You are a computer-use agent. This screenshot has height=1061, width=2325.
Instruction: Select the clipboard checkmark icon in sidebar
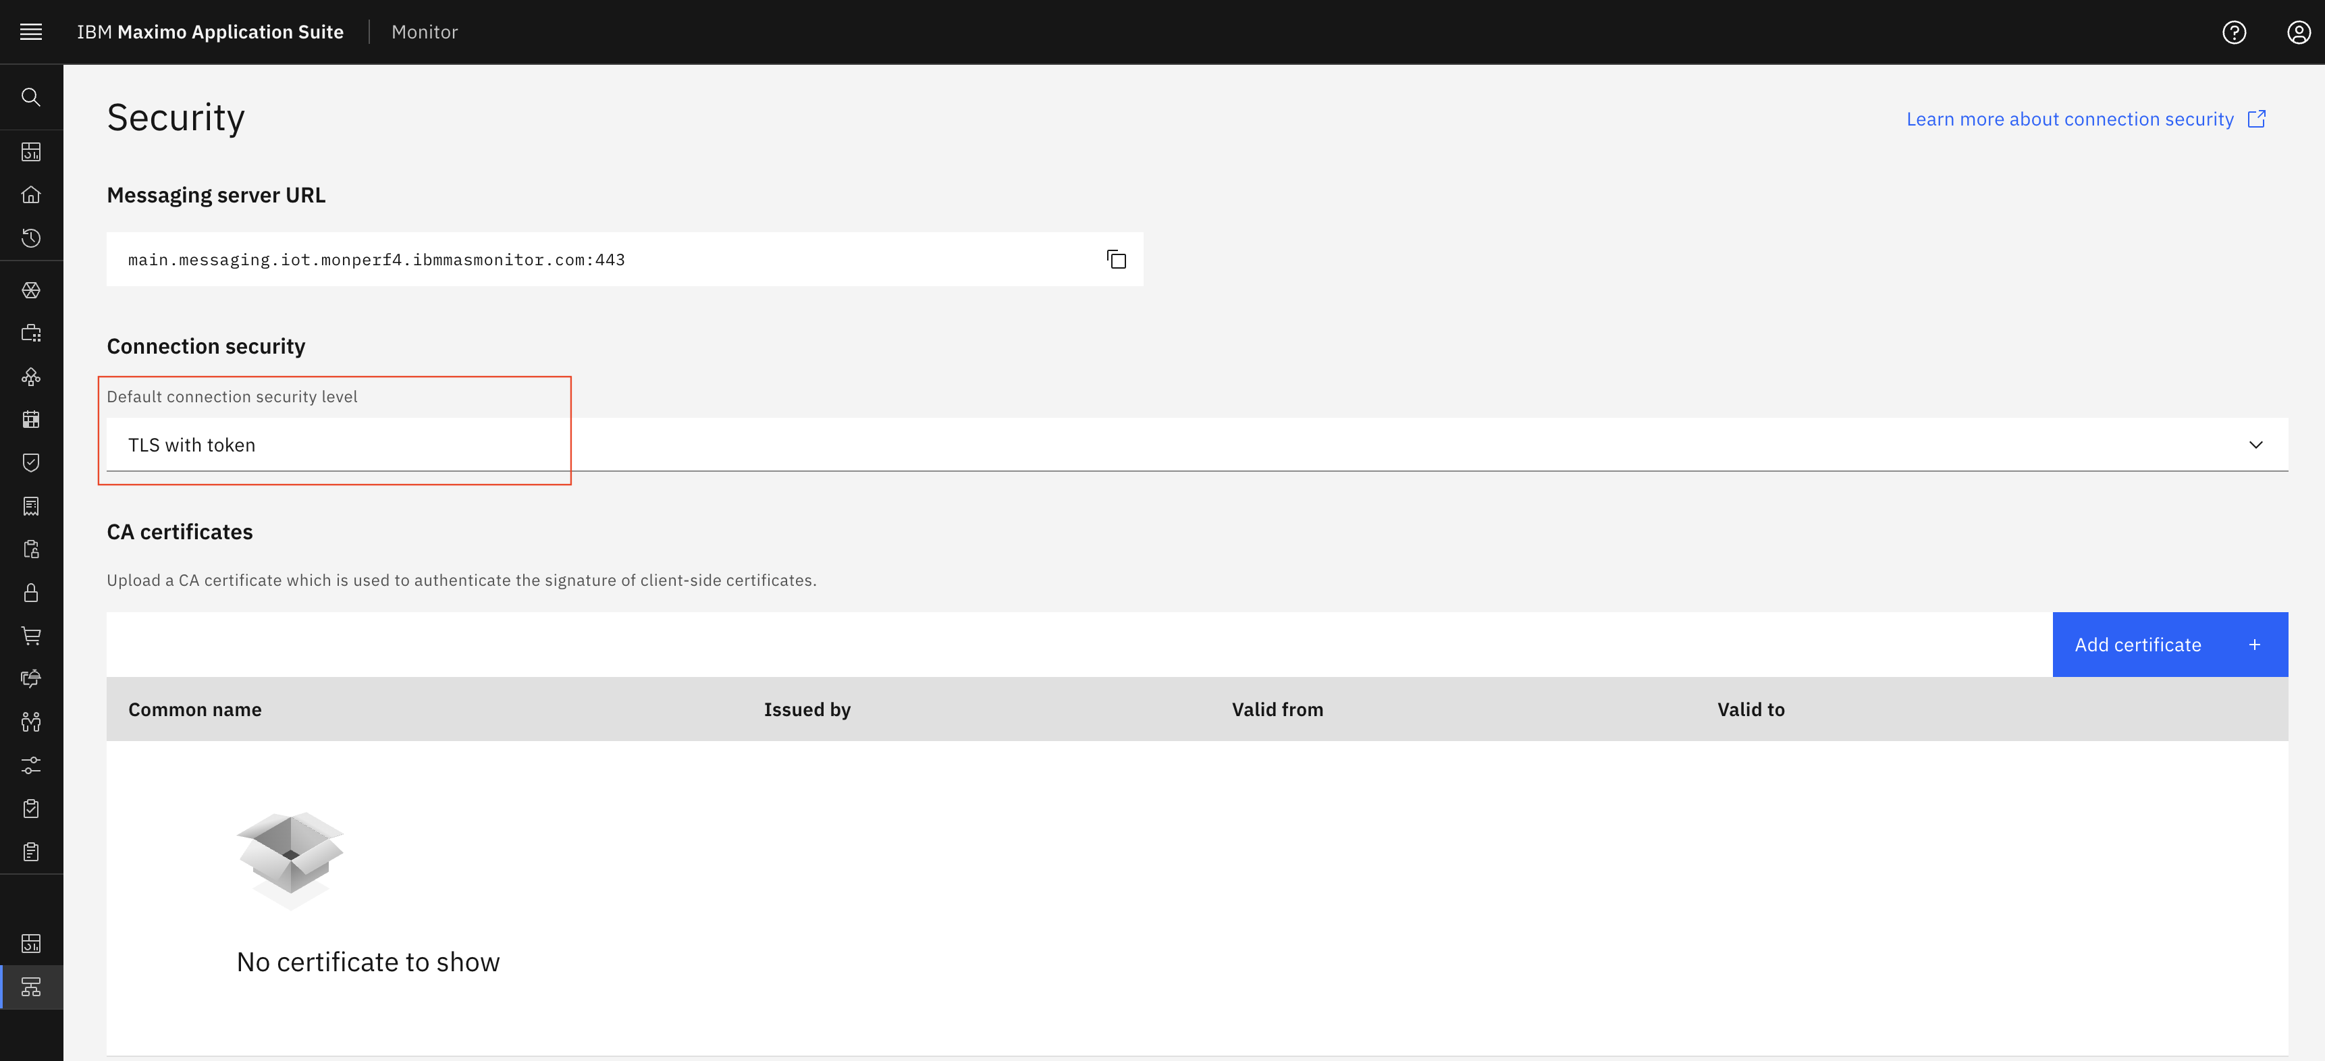click(30, 809)
